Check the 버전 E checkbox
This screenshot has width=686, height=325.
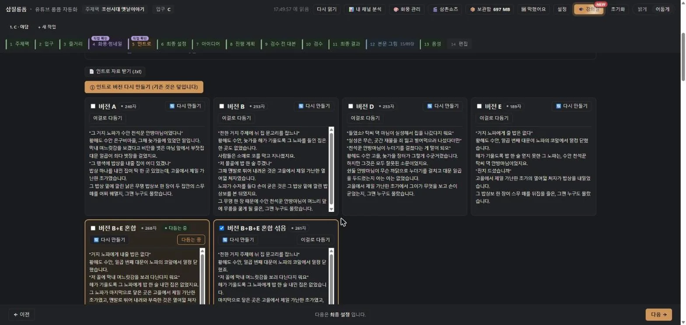[x=479, y=106]
